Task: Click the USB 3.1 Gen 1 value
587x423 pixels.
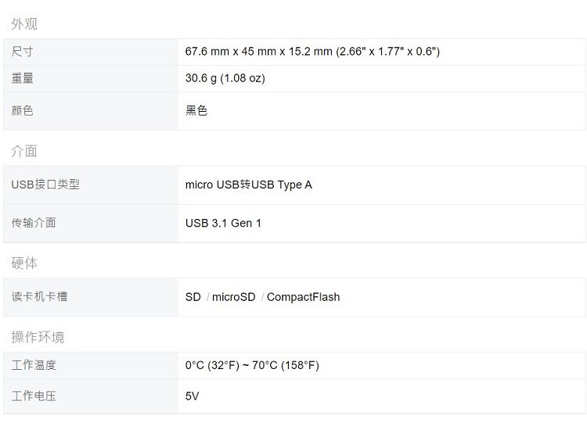Action: pyautogui.click(x=223, y=224)
